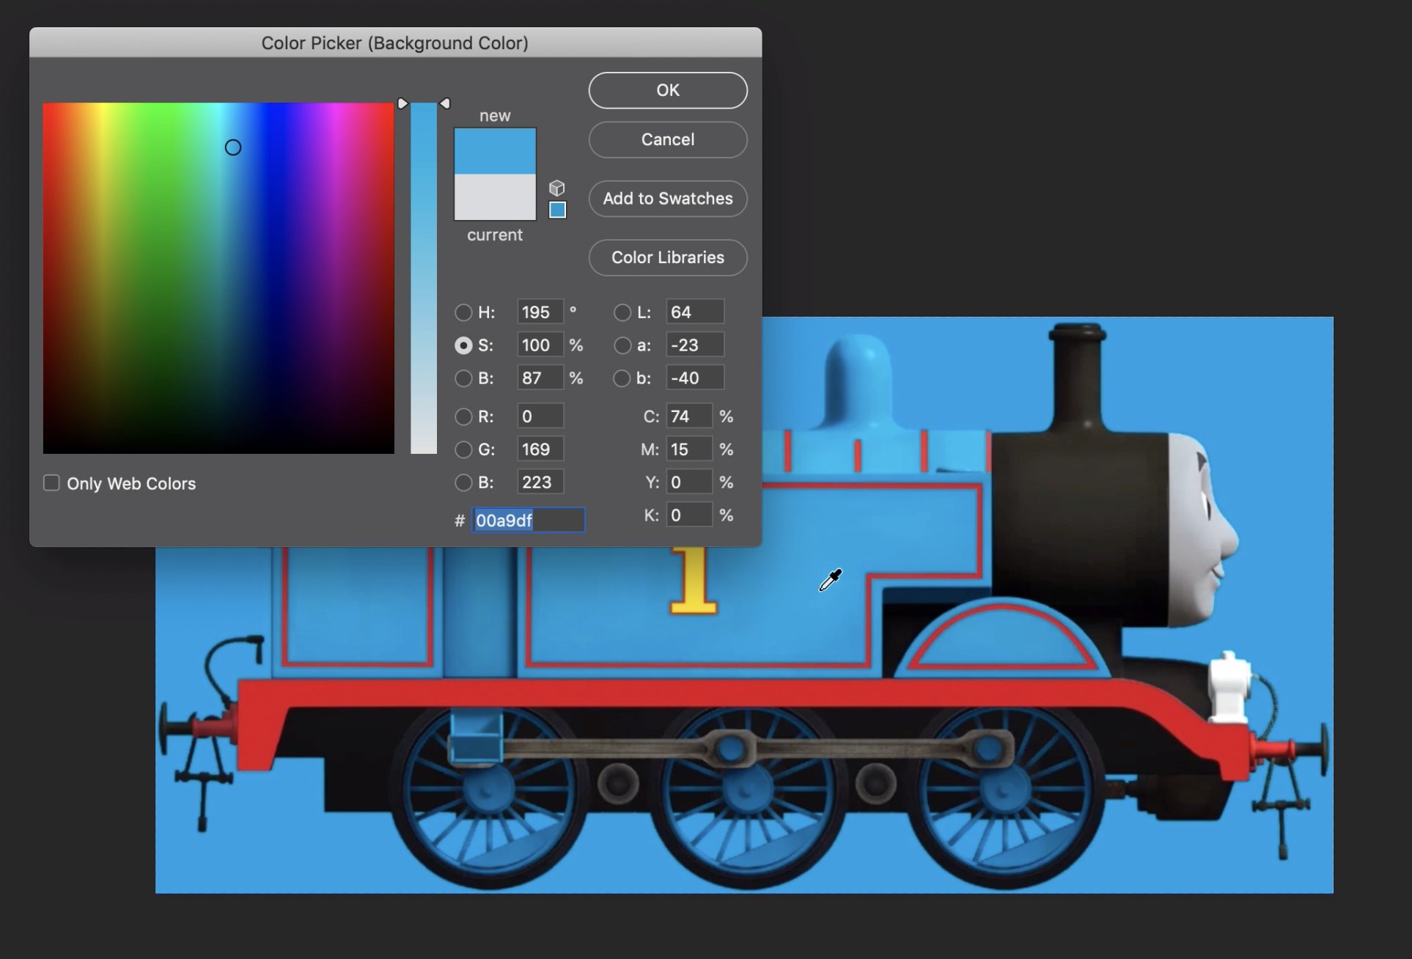Click the magenta M field showing 15
The width and height of the screenshot is (1412, 959).
coord(689,449)
